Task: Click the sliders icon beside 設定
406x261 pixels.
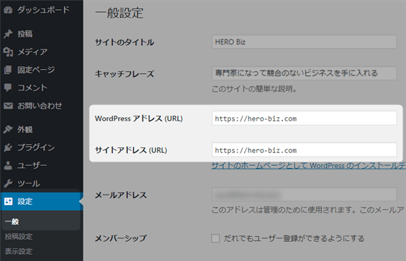Action: (x=8, y=201)
